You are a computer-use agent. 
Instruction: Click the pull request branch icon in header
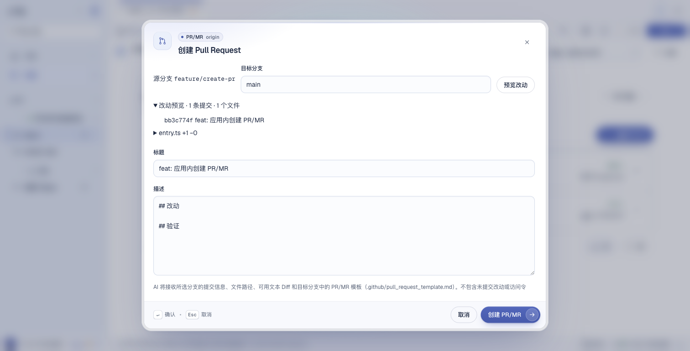click(162, 41)
